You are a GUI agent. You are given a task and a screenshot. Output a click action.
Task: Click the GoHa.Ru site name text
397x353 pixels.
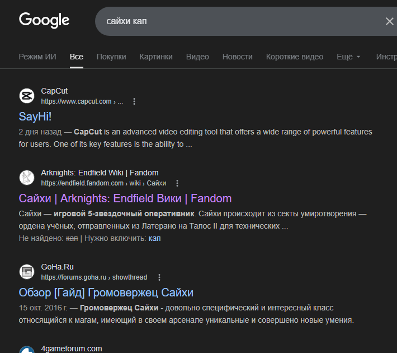click(57, 267)
